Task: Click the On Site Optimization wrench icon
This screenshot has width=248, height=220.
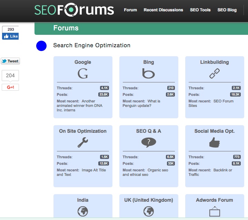Action: point(83,142)
